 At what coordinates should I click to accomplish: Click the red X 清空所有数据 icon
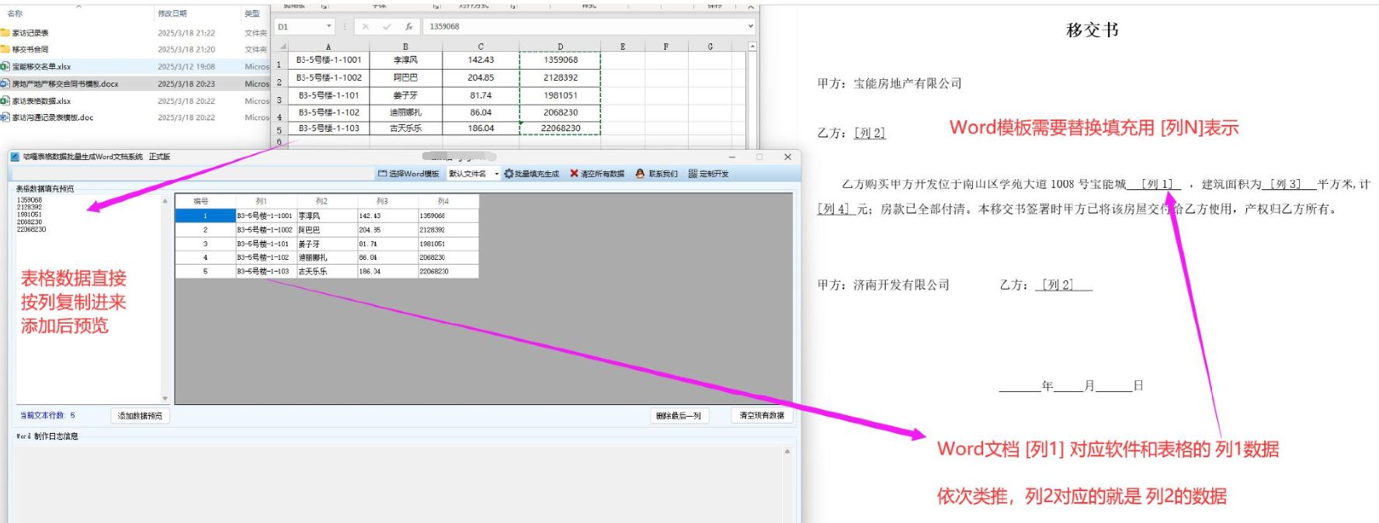click(574, 174)
